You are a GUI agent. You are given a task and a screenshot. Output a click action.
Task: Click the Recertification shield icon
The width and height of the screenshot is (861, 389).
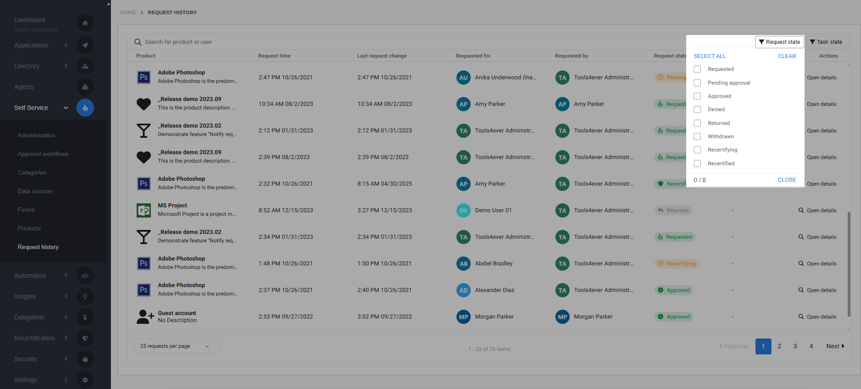coord(85,338)
